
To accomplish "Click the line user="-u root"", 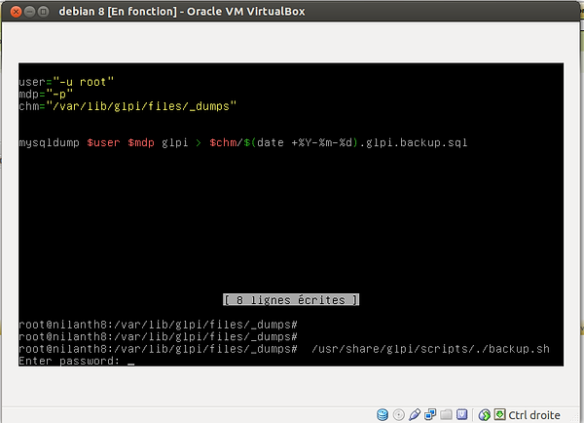I will pos(66,82).
